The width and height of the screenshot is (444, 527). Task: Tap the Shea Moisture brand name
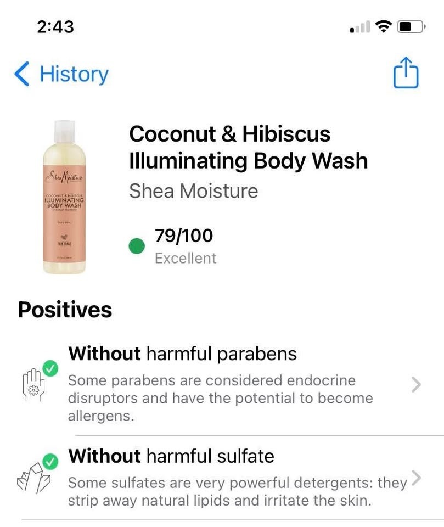coord(193,191)
